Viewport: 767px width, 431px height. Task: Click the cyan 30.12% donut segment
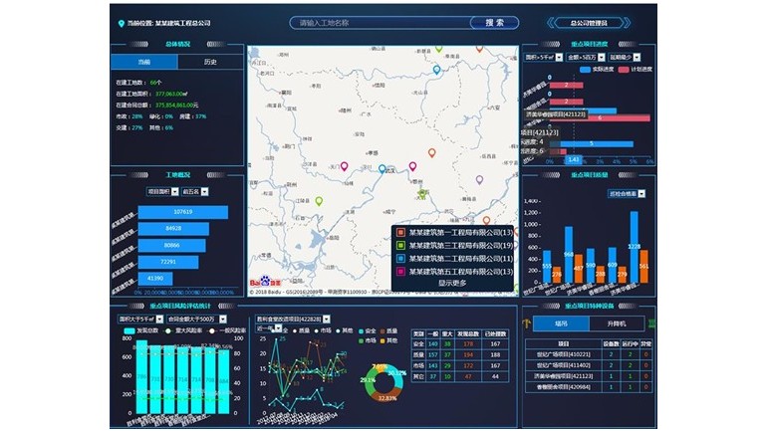[x=397, y=375]
